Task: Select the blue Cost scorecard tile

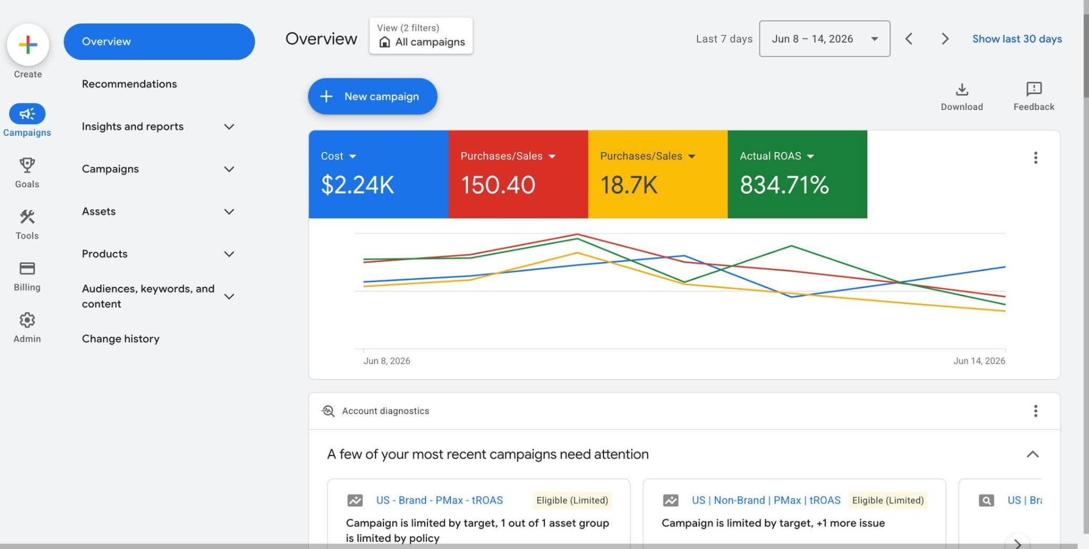Action: [x=378, y=174]
